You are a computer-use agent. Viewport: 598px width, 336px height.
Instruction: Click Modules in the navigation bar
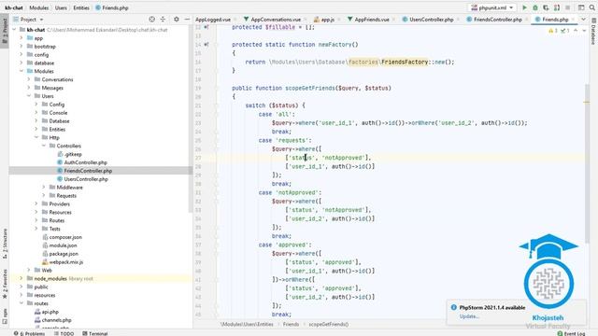[39, 7]
